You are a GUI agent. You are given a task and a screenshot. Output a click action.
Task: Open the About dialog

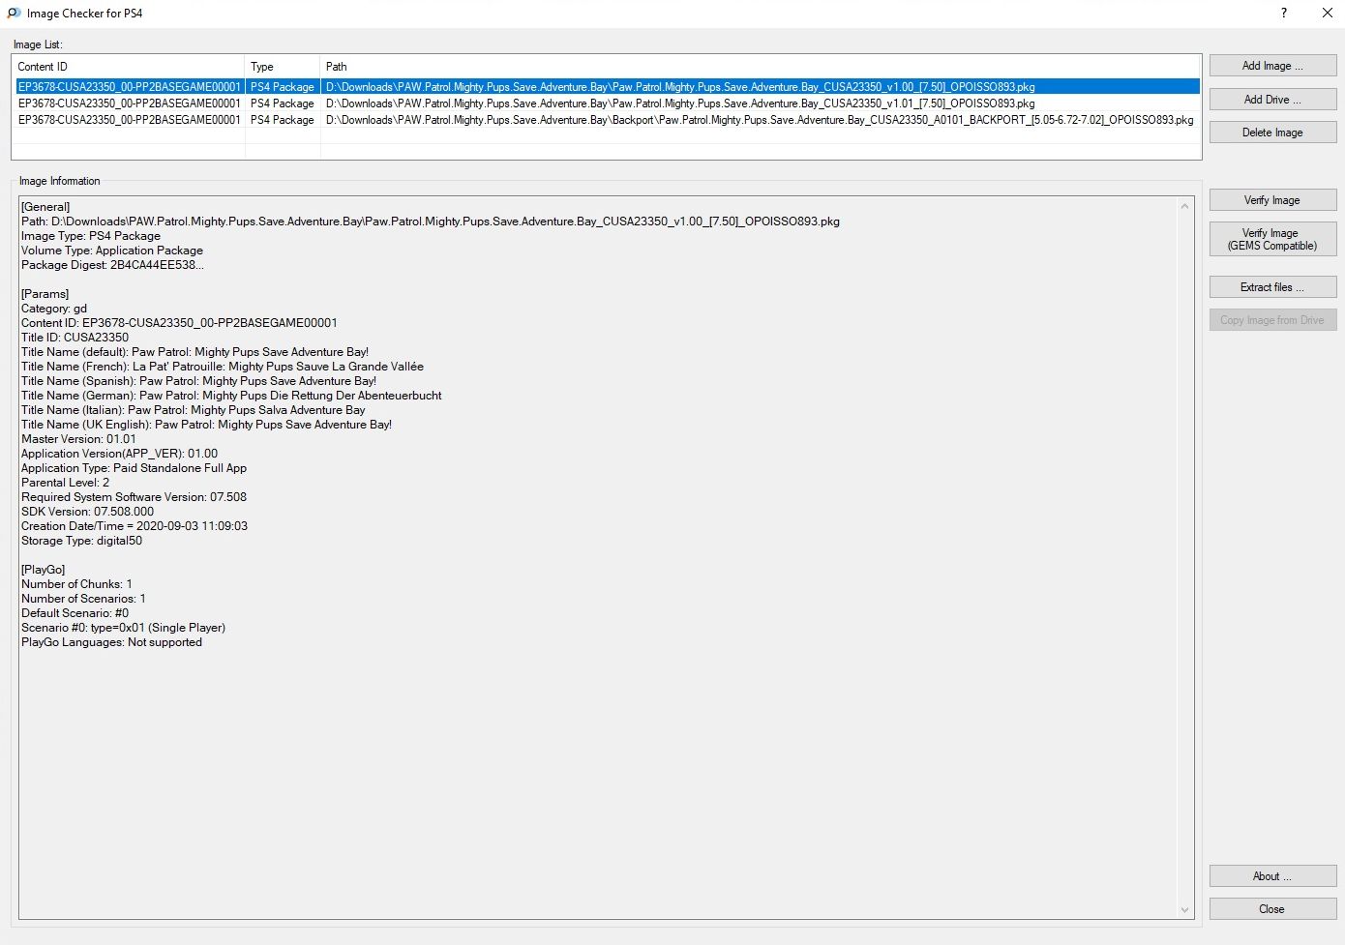1272,876
